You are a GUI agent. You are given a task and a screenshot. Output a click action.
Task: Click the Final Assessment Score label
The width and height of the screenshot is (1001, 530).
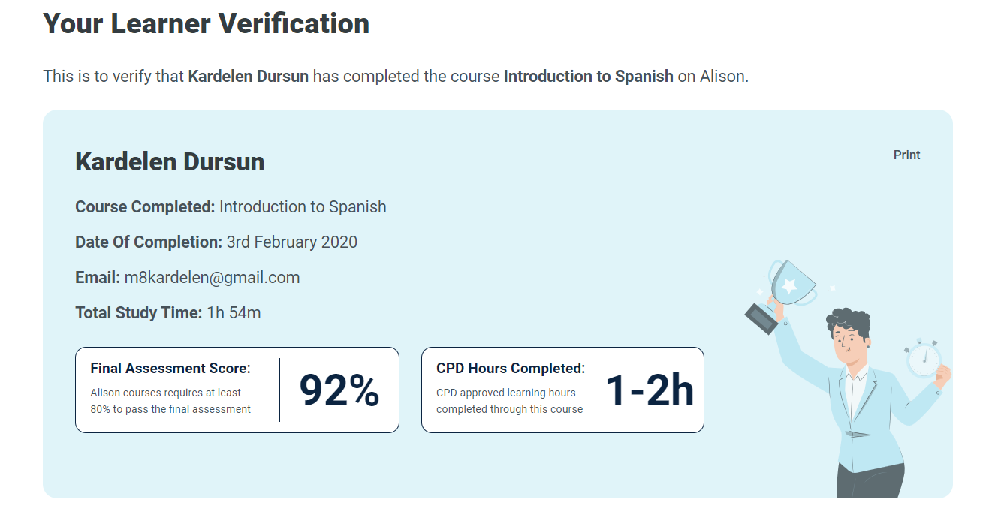(x=170, y=369)
